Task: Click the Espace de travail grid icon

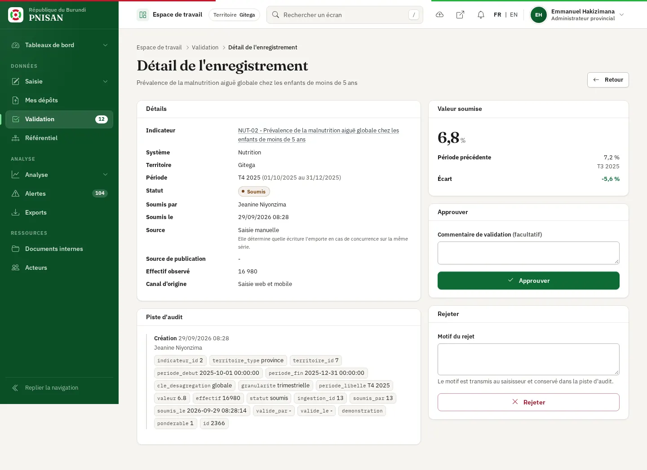Action: 143,15
